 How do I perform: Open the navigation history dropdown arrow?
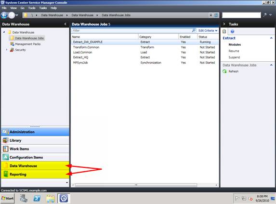pos(17,15)
